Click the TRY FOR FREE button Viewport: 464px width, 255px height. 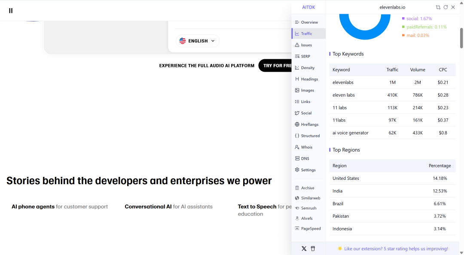coord(275,65)
